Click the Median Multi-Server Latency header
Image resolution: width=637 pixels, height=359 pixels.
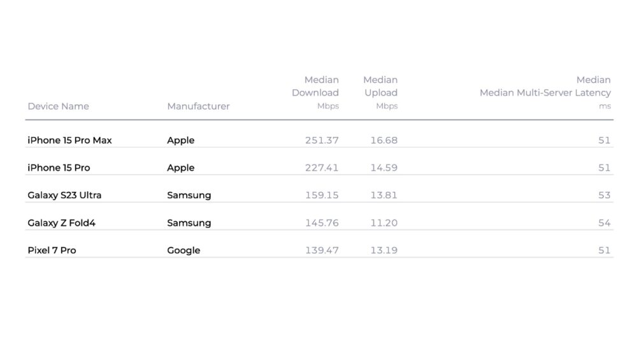point(545,92)
